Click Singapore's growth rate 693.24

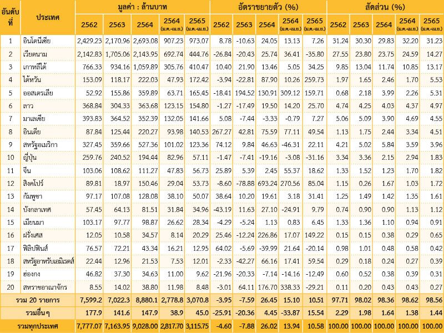point(268,184)
